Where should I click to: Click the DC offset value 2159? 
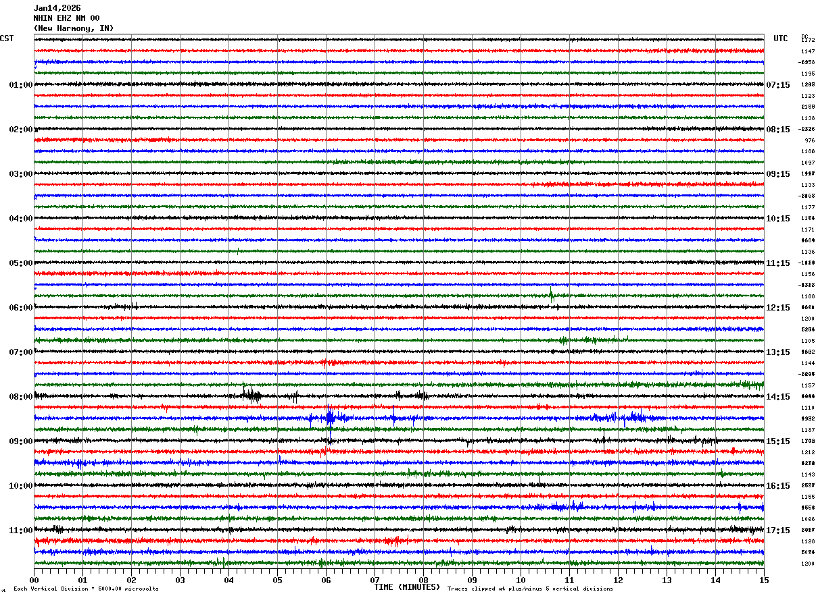[808, 107]
